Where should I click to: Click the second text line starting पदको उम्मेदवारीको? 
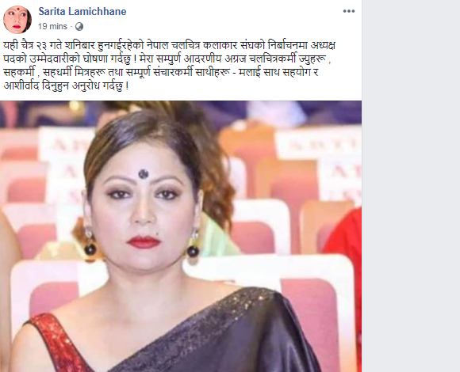(x=167, y=59)
